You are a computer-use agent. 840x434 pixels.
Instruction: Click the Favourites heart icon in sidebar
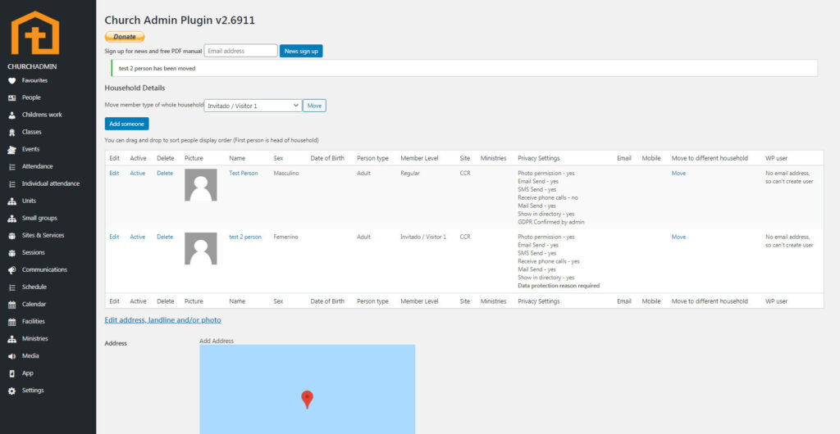(x=11, y=80)
